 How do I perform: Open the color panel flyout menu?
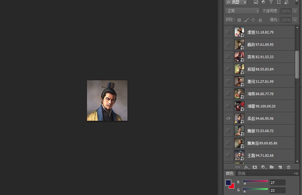(x=296, y=173)
